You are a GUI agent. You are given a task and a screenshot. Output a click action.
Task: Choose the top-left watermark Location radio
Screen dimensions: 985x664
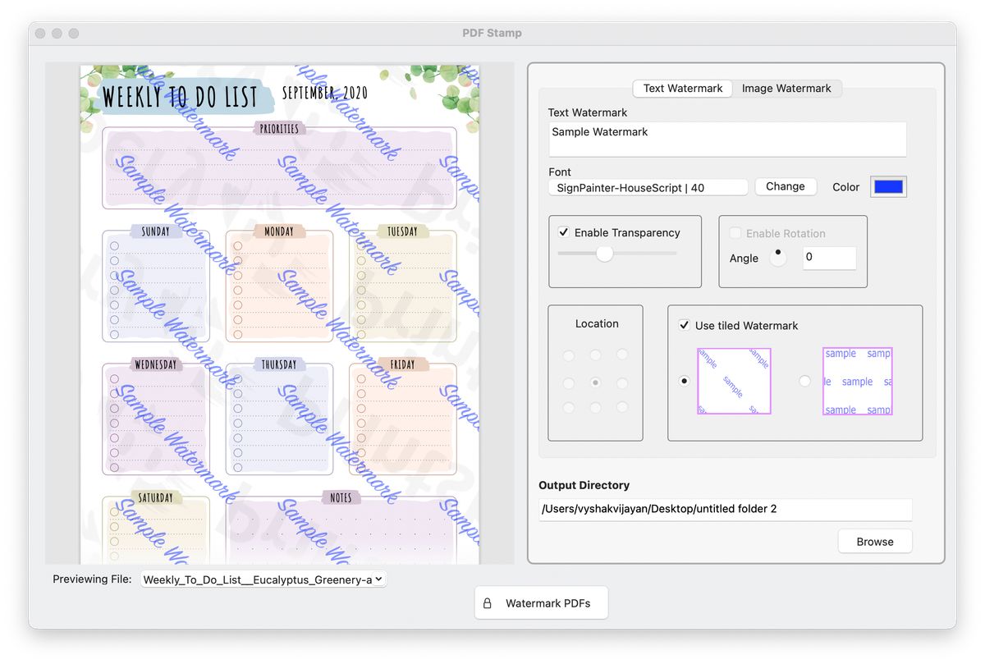click(568, 355)
